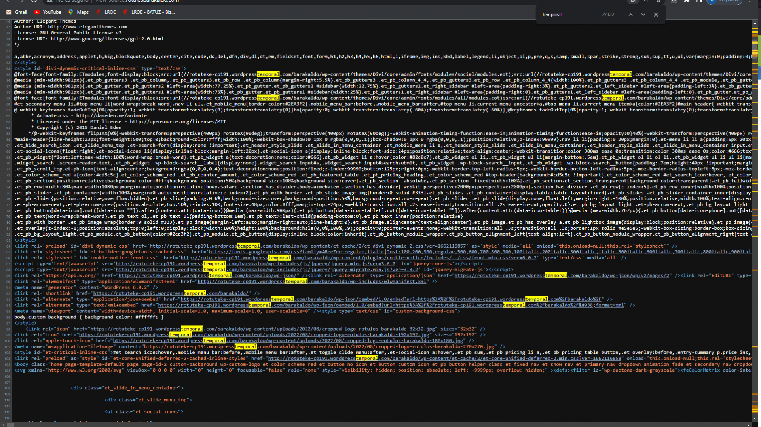Open the fonts.googleapis.com stylesheet link
The width and height of the screenshot is (761, 427).
(480, 252)
